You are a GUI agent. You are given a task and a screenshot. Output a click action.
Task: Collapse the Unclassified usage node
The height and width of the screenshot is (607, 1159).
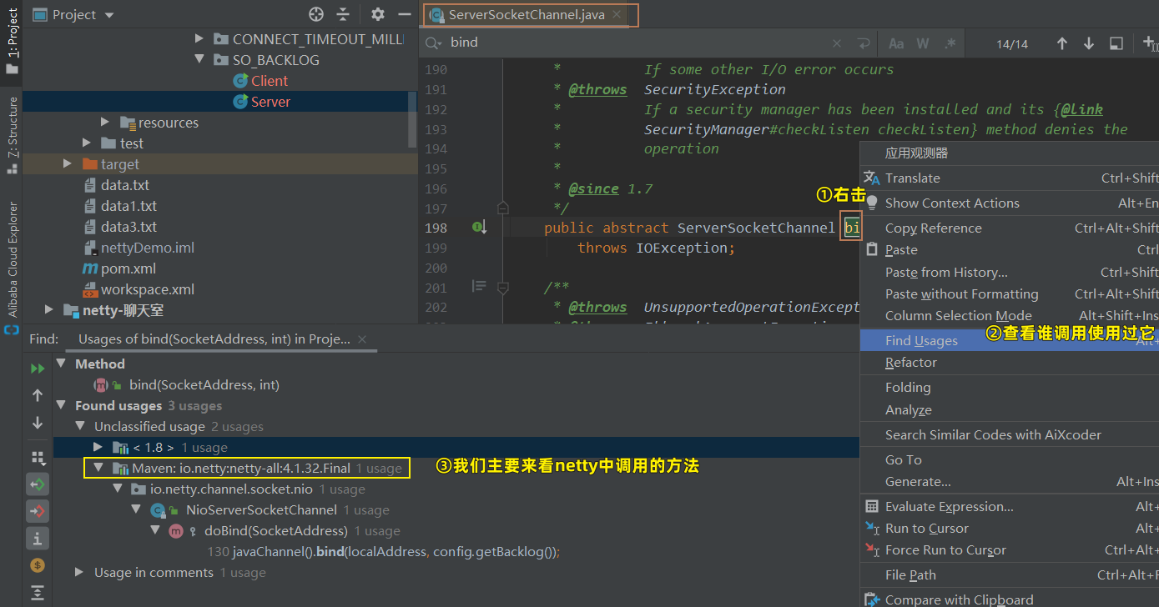pyautogui.click(x=79, y=426)
